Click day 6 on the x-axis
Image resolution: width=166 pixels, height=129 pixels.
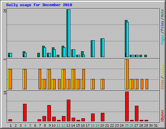(x=35, y=125)
